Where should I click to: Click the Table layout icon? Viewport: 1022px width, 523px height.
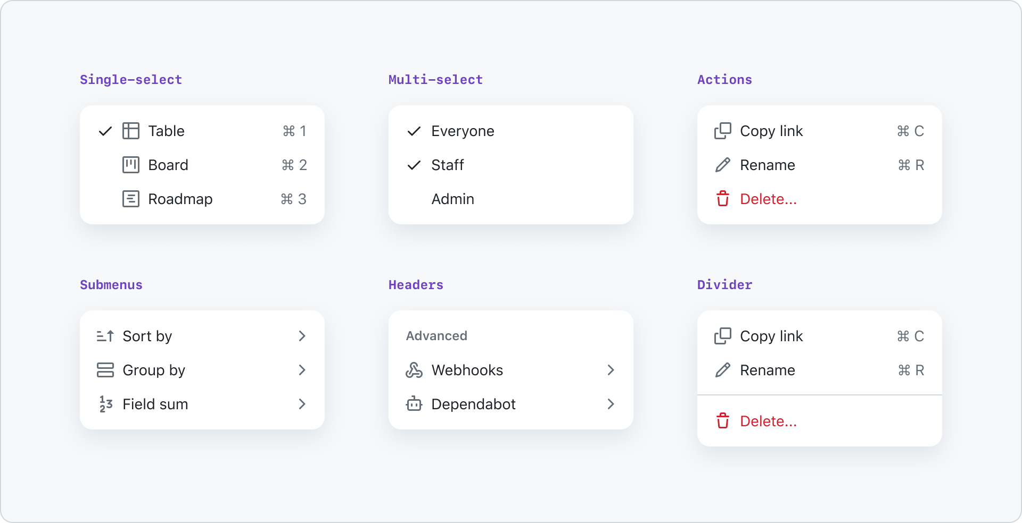[131, 131]
